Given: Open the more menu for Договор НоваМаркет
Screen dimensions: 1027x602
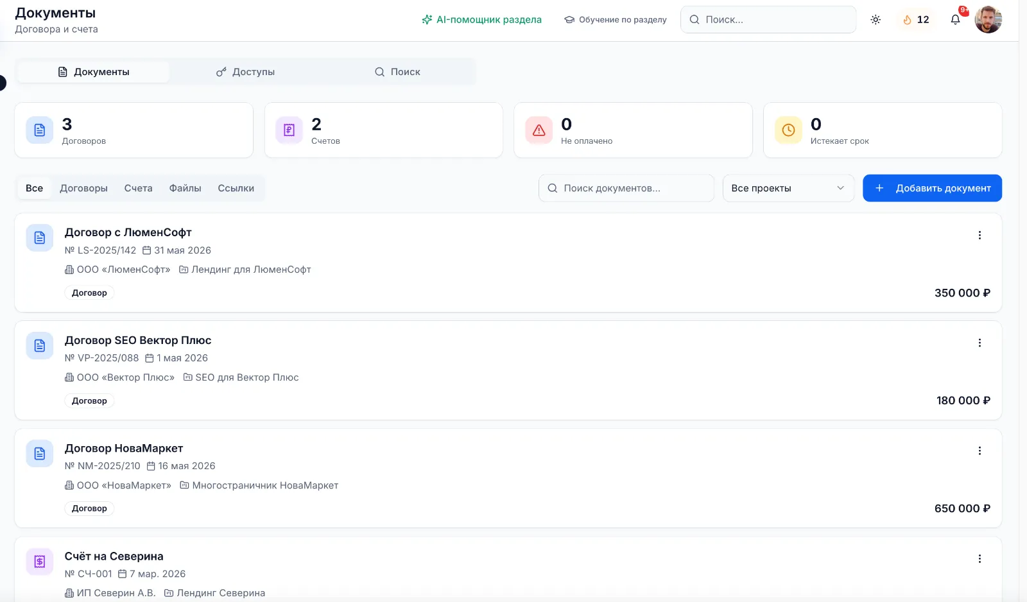Looking at the screenshot, I should [x=980, y=451].
